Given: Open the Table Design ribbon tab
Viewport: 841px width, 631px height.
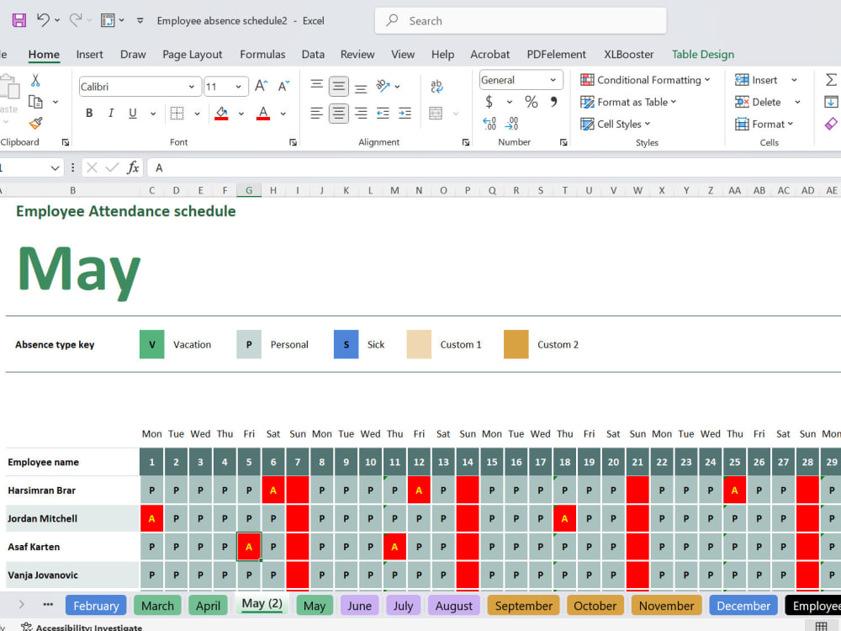Looking at the screenshot, I should pyautogui.click(x=702, y=54).
